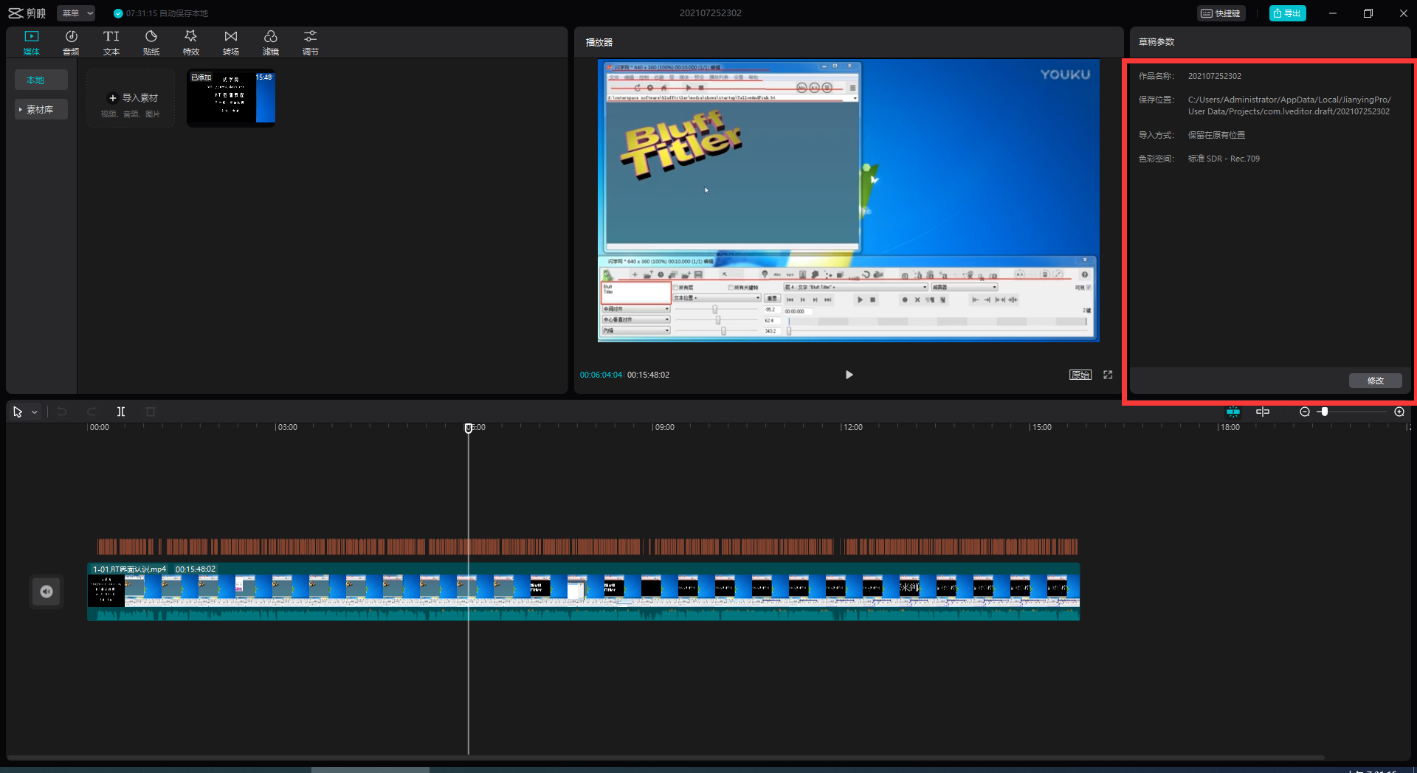Viewport: 1417px width, 773px height.
Task: Click the delete trash icon
Action: coord(151,412)
